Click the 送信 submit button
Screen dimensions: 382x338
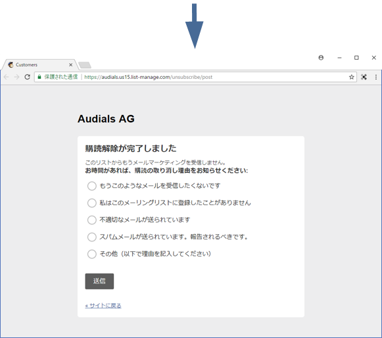[99, 281]
